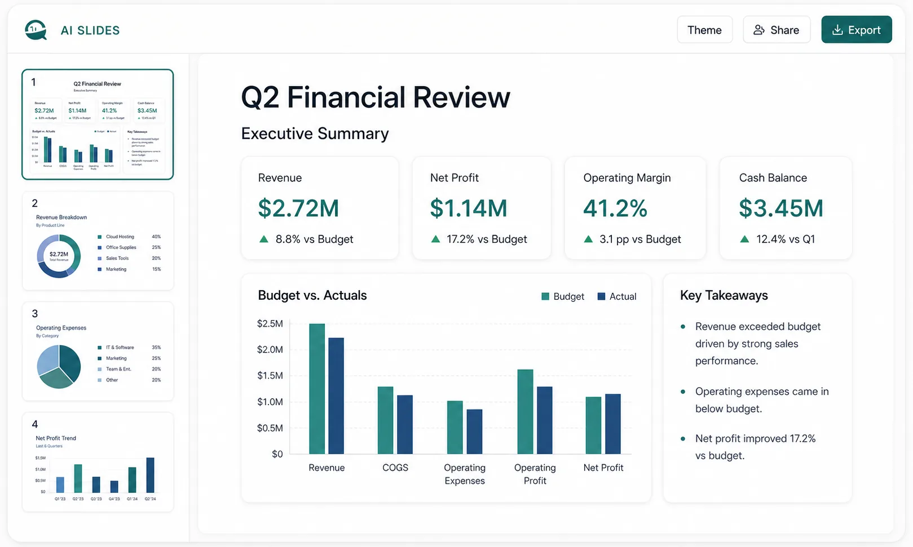
Task: Click the $2.72M revenue value
Action: coord(298,208)
